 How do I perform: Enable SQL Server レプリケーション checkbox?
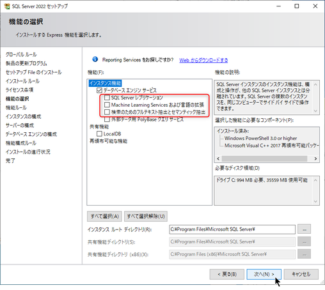point(107,98)
